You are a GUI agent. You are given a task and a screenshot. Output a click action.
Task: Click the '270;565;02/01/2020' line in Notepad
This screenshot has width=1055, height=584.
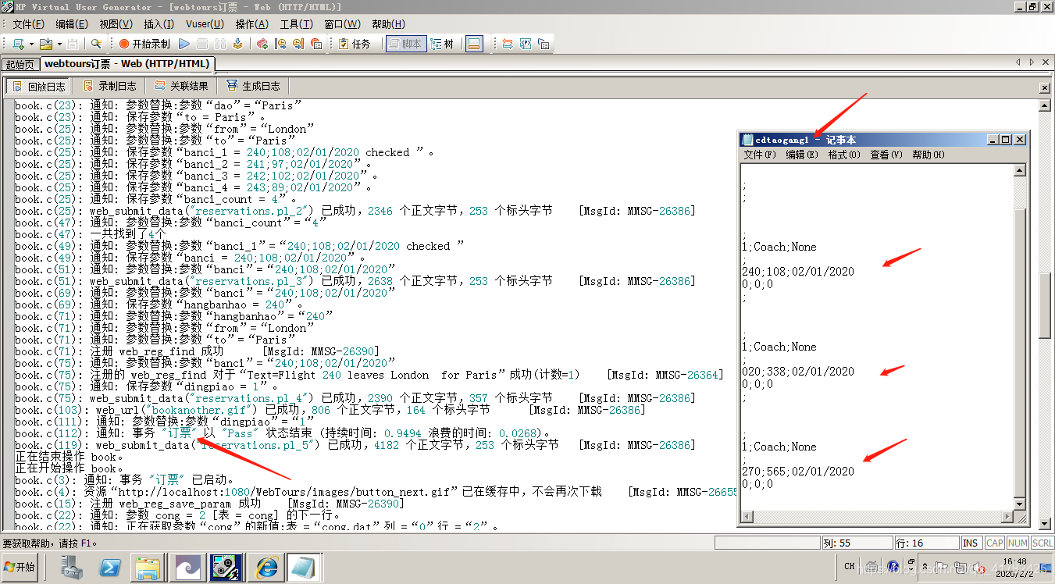pyautogui.click(x=798, y=472)
